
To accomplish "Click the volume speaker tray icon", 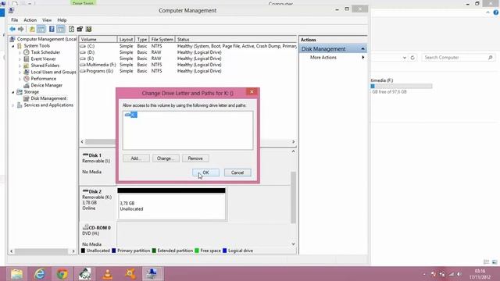I will 459,274.
